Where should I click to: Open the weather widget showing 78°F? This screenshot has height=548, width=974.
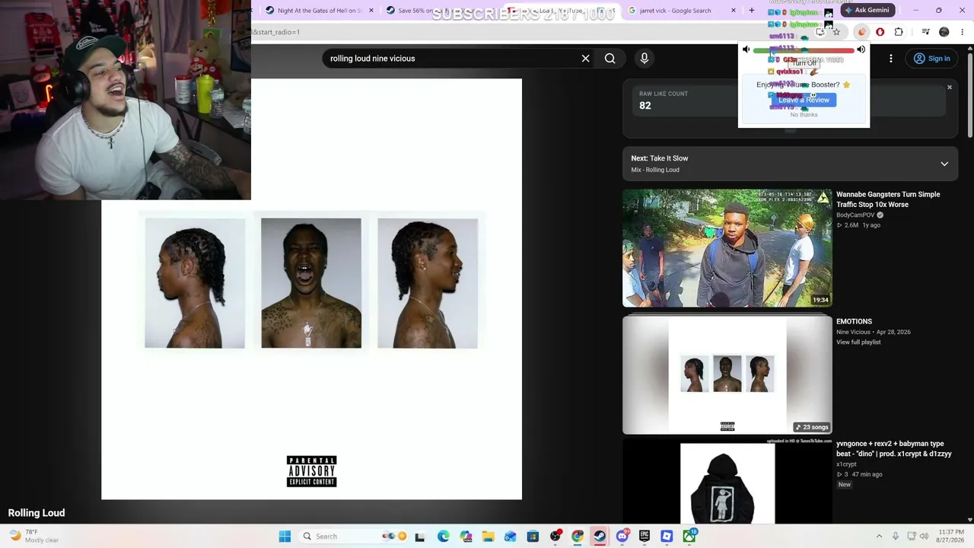point(33,536)
